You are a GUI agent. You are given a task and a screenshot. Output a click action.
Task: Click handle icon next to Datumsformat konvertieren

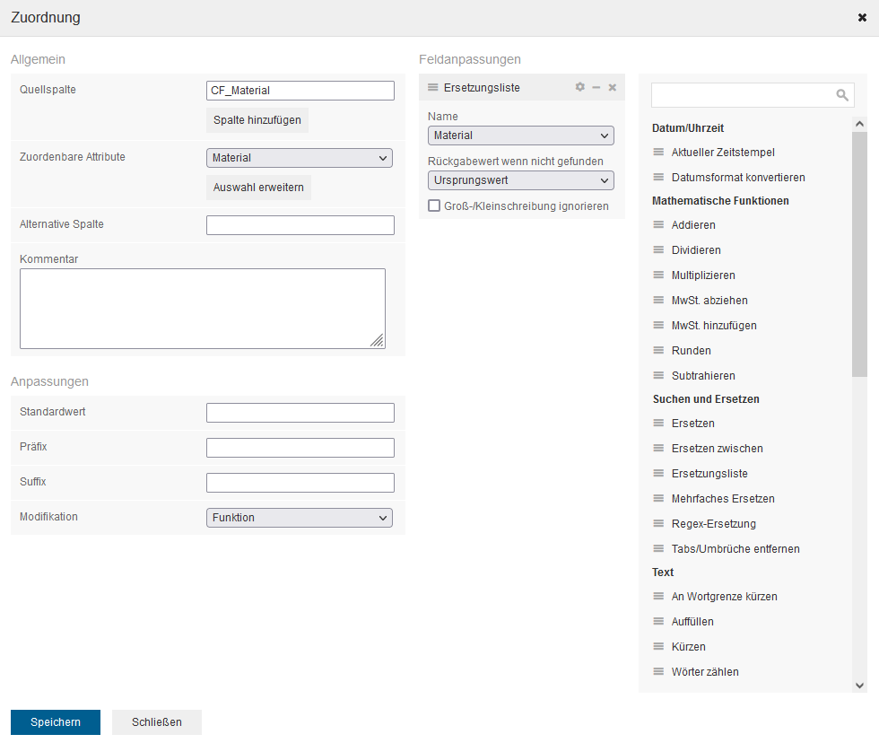(658, 177)
